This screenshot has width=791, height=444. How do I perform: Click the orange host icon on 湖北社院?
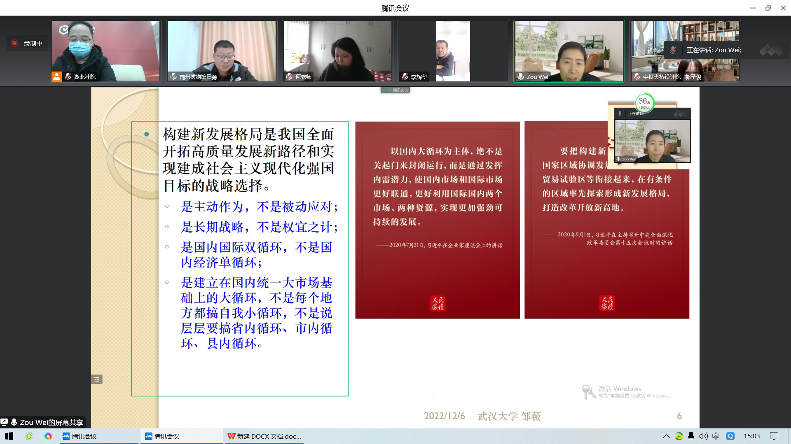pyautogui.click(x=56, y=76)
